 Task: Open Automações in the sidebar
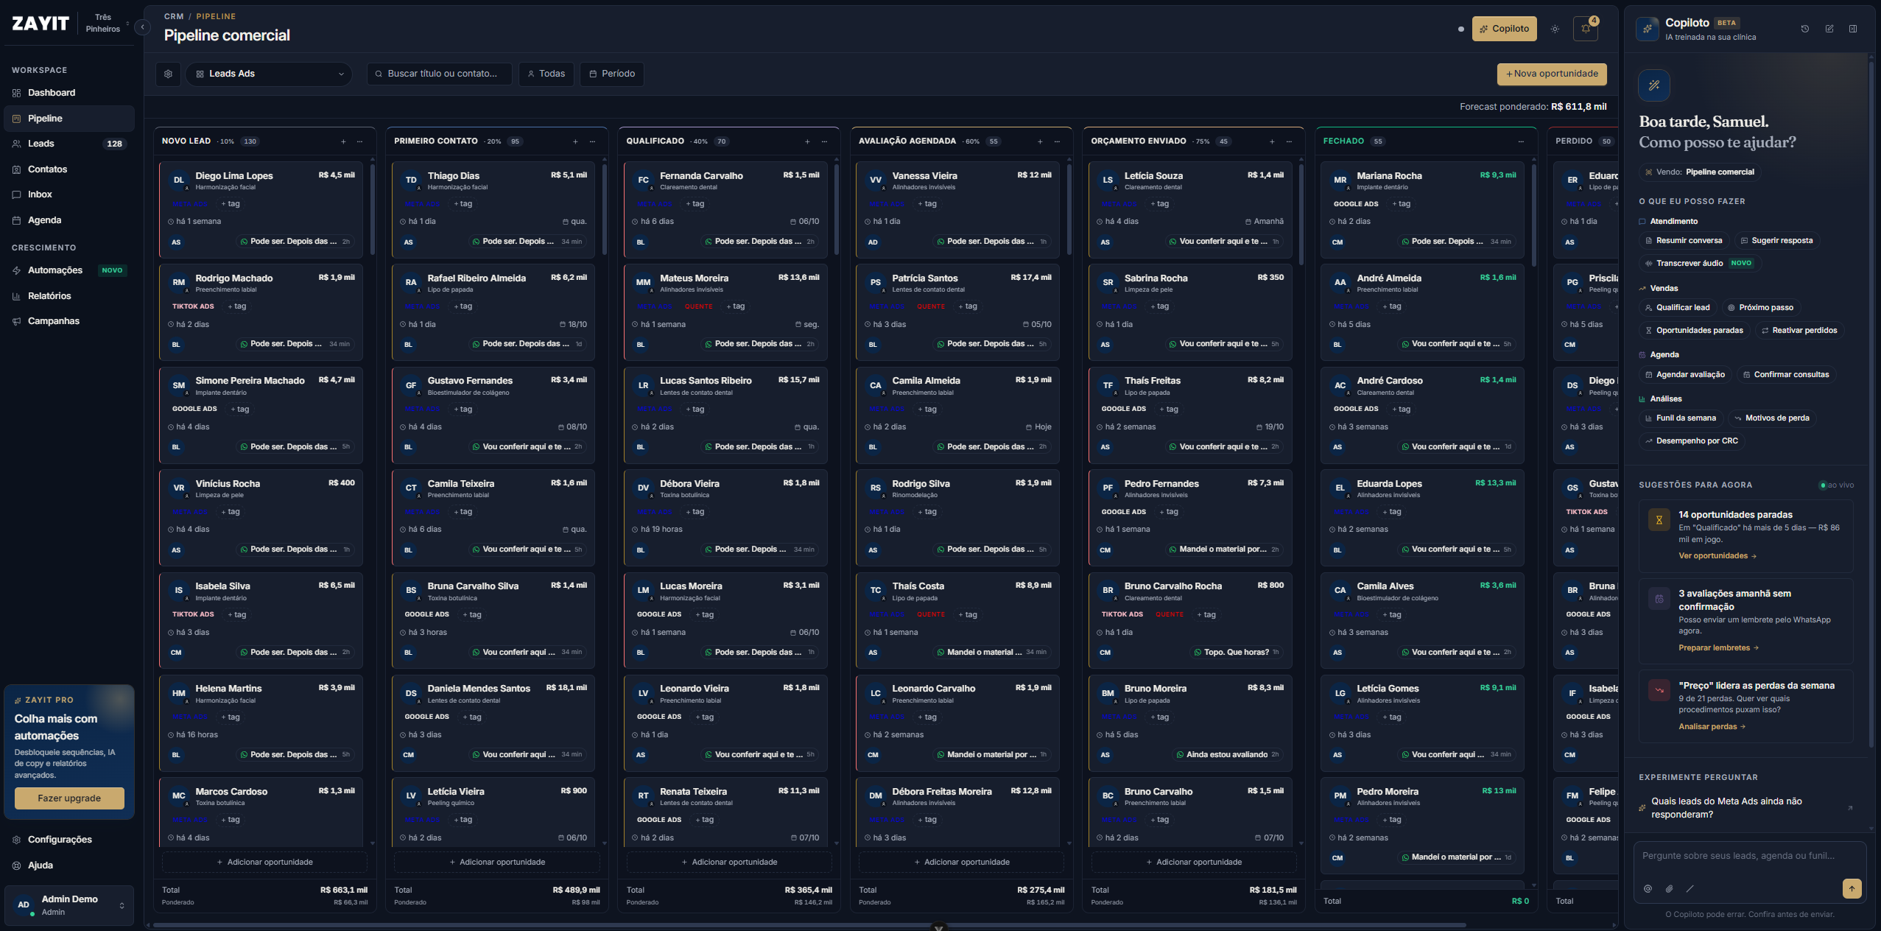(69, 270)
